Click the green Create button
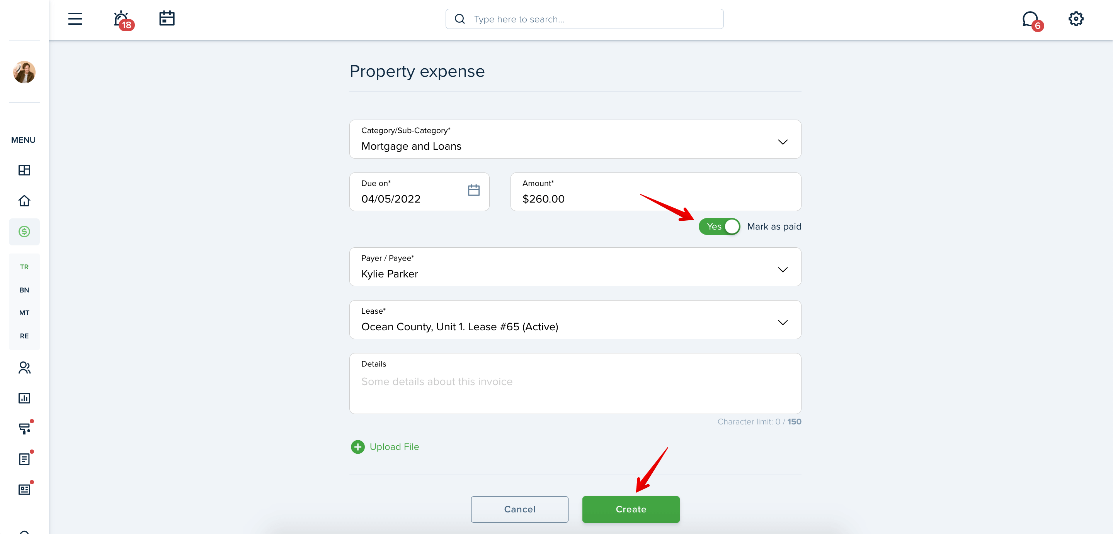This screenshot has width=1113, height=534. coord(631,509)
